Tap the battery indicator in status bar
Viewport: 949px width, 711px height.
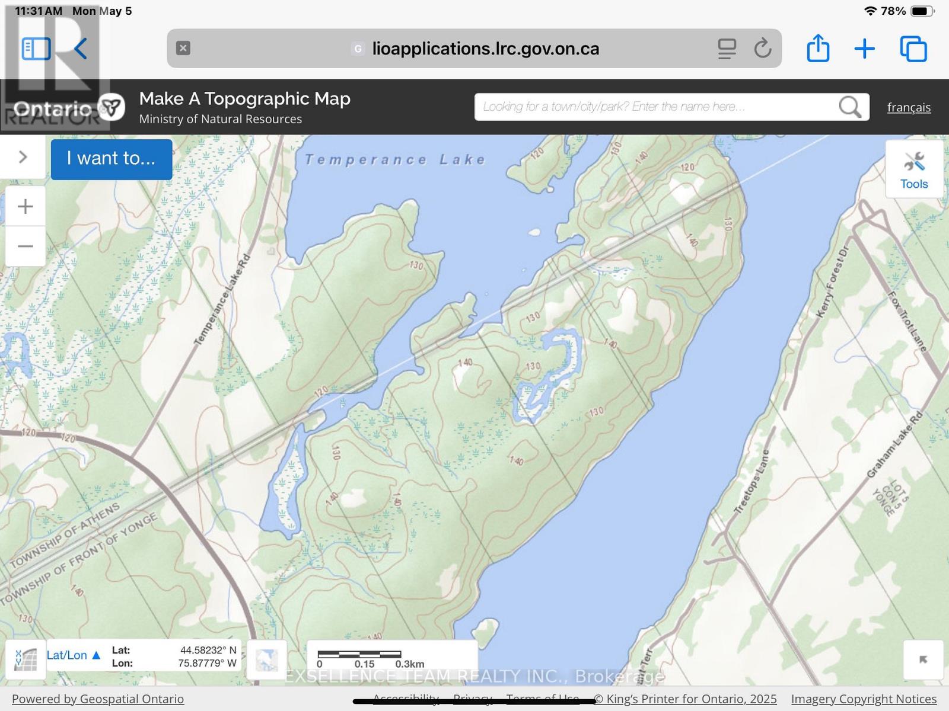coord(923,11)
